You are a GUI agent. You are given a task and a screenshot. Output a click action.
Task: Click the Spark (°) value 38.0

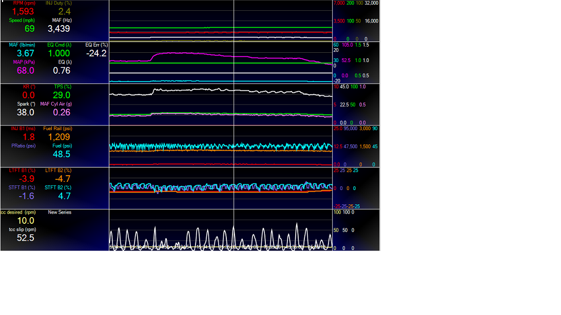pos(25,112)
